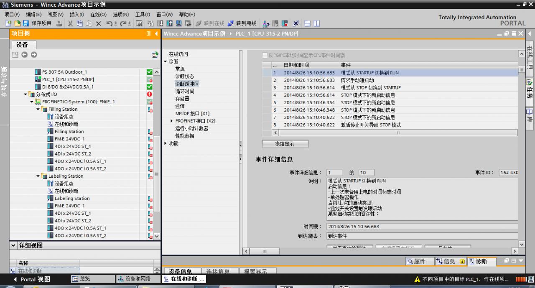Viewport: 535px width, 288px height.
Task: Click the 事件 ID field
Action: coord(509,173)
